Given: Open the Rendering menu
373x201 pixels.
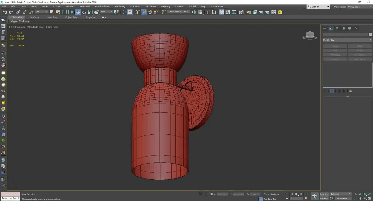Looking at the screenshot, I should pyautogui.click(x=120, y=7).
